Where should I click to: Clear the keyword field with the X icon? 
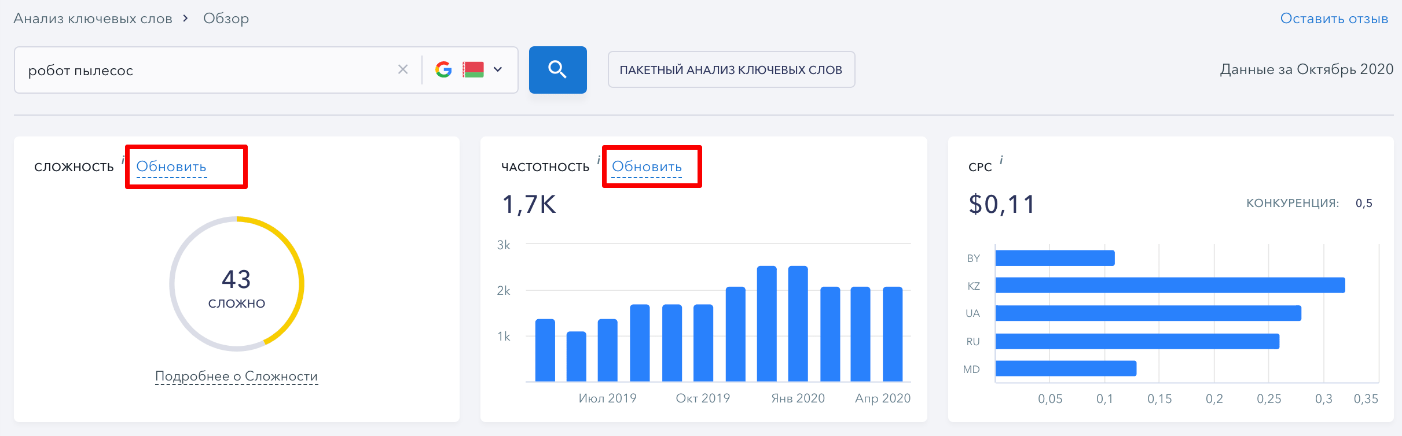tap(403, 69)
